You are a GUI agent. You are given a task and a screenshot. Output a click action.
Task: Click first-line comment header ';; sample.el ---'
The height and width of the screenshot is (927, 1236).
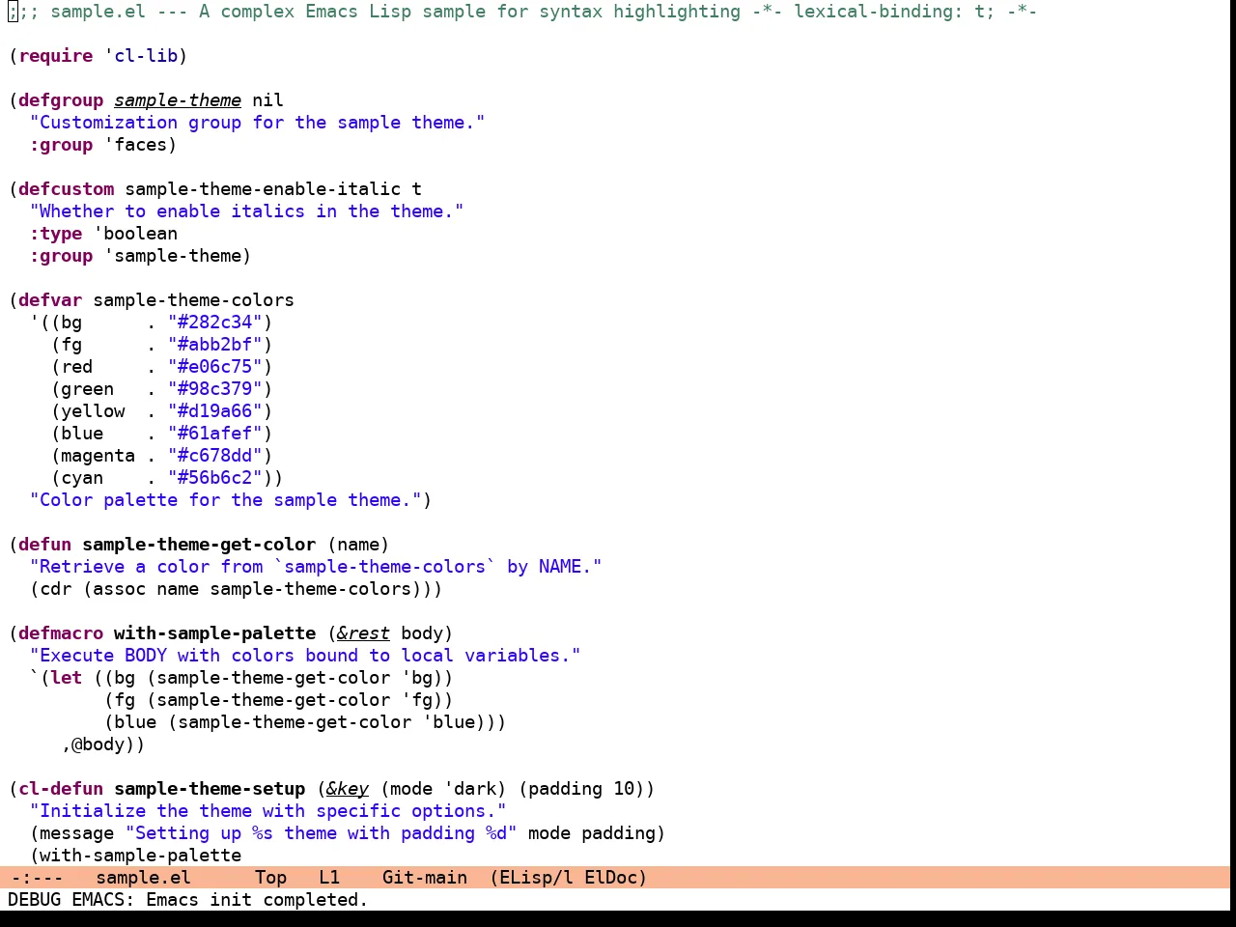(98, 12)
